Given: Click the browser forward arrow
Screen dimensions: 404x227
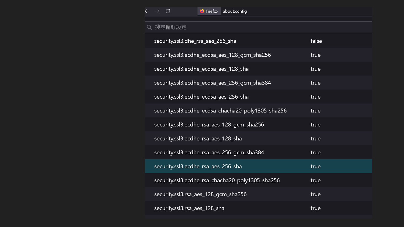Looking at the screenshot, I should 158,11.
